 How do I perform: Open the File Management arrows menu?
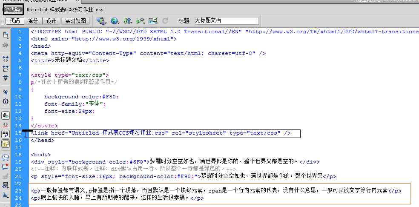128,21
